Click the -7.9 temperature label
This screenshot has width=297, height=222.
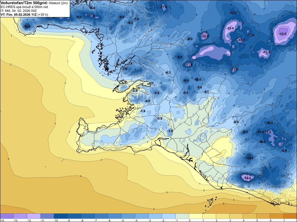coord(136,19)
